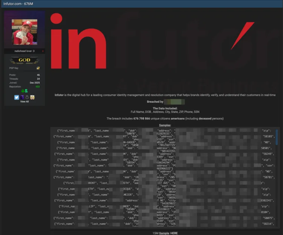Screen dimensions: 283x235
Task: Click the blonde anime face badge
Action: (x=32, y=97)
